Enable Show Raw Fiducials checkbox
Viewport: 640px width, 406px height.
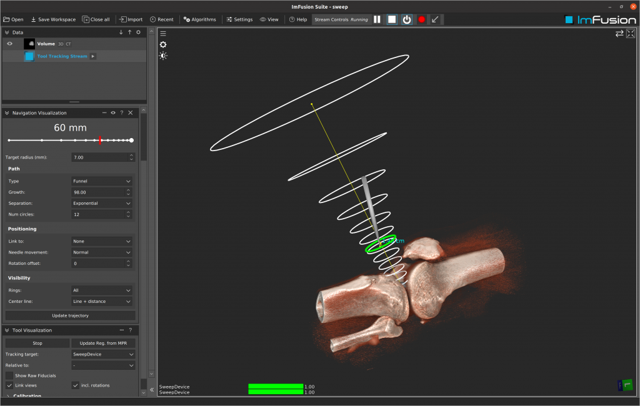click(x=9, y=375)
